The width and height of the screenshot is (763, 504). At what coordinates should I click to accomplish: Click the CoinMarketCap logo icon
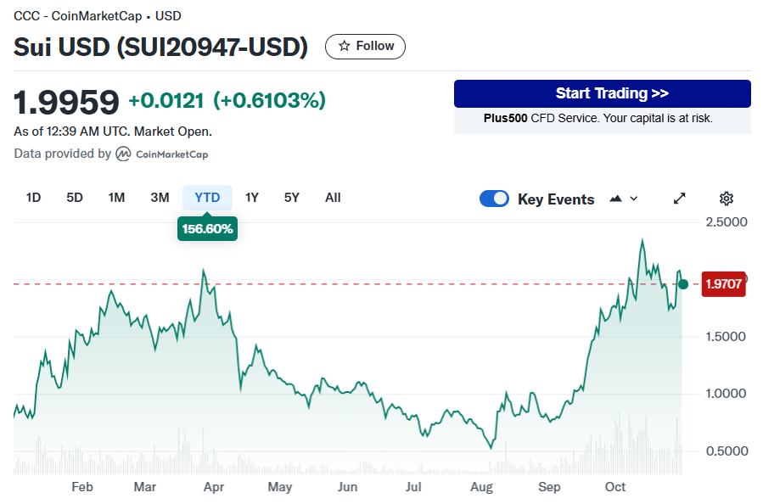(124, 154)
